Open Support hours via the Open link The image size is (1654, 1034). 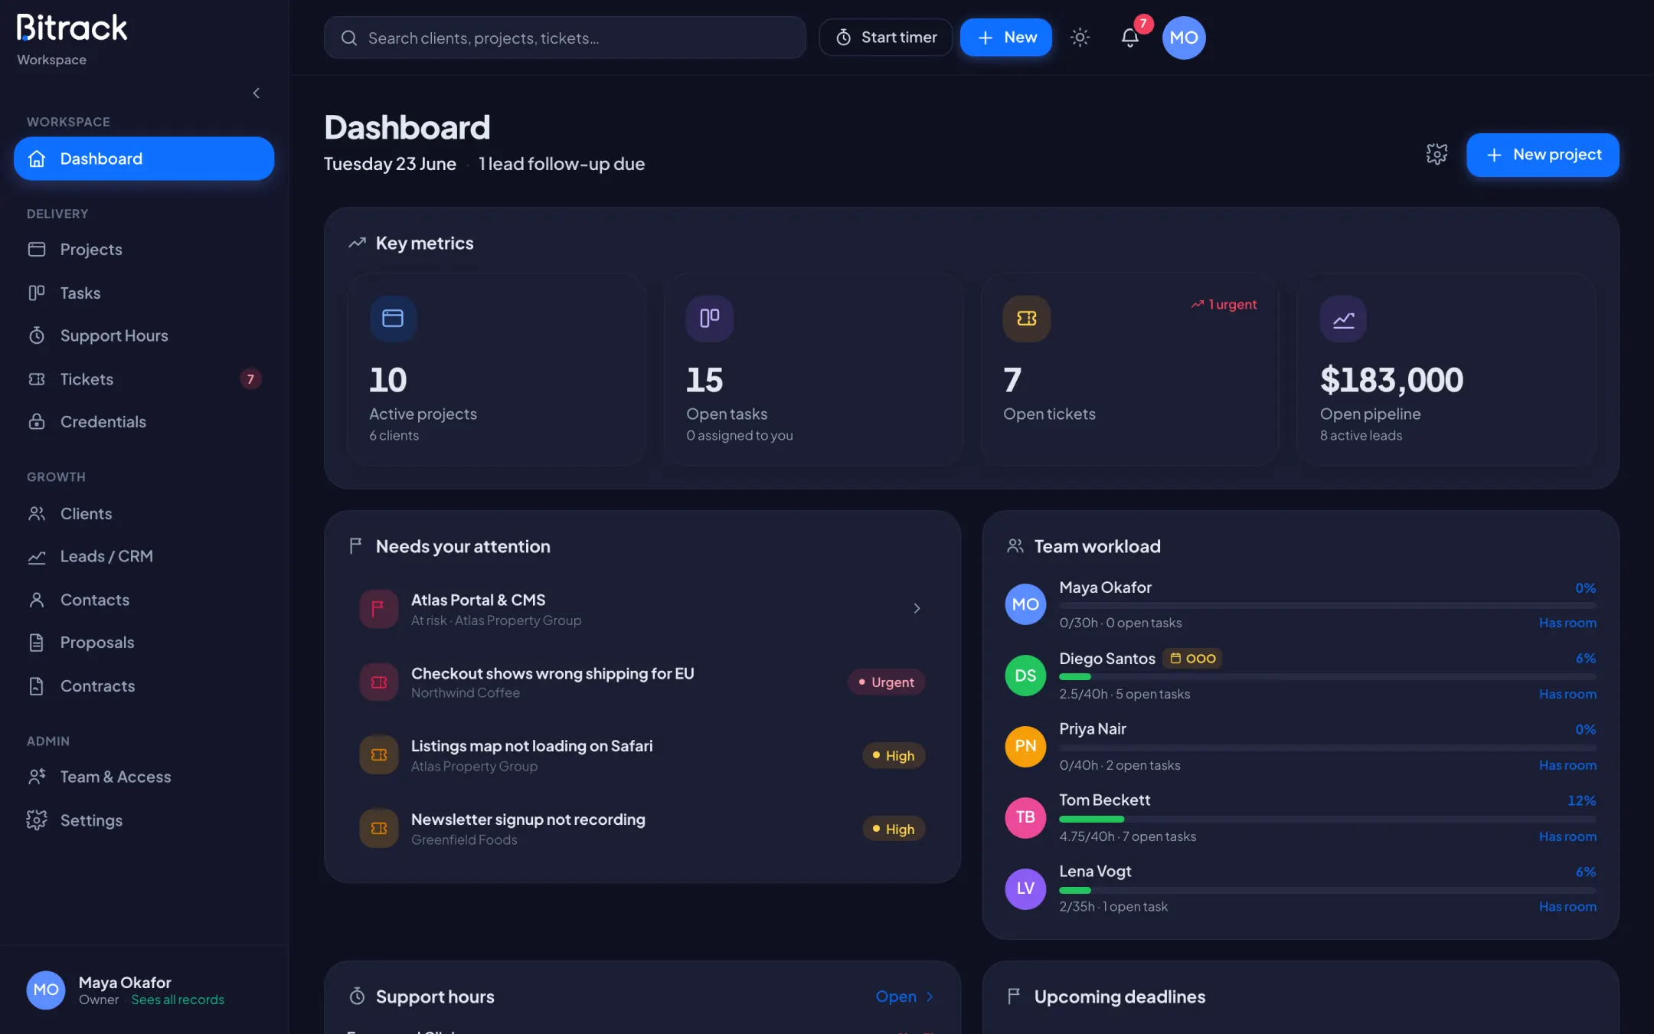904,996
